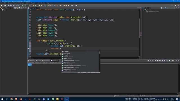
Task: Open the File menu
Action: pos(1,3)
